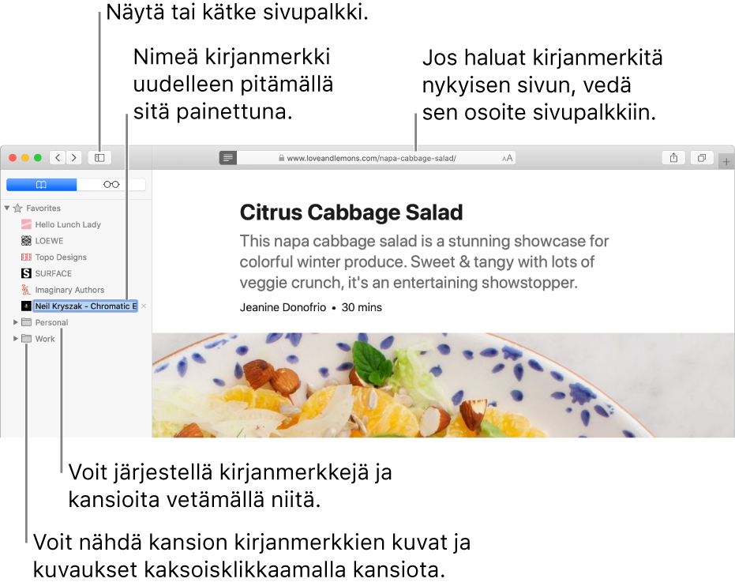Open the Share button
The width and height of the screenshot is (735, 586).
click(x=673, y=157)
